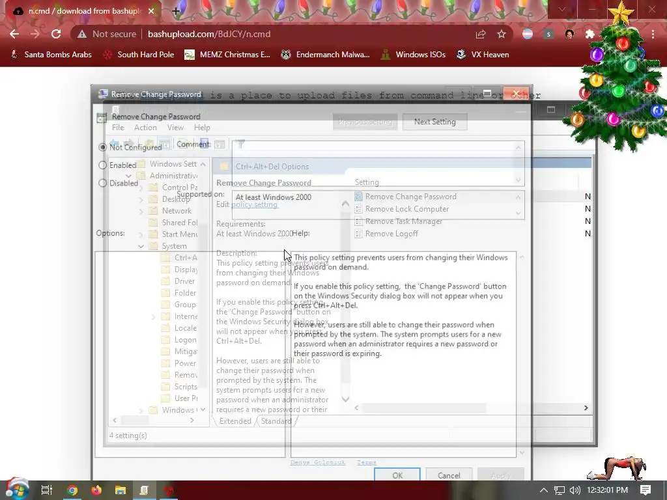
Task: Expand the Internet folder node
Action: click(x=154, y=316)
